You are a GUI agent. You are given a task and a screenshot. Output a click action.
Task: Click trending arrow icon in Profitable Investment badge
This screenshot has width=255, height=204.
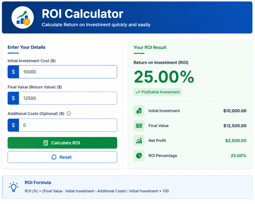[138, 92]
